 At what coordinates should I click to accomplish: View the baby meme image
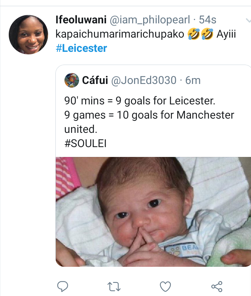[153, 212]
